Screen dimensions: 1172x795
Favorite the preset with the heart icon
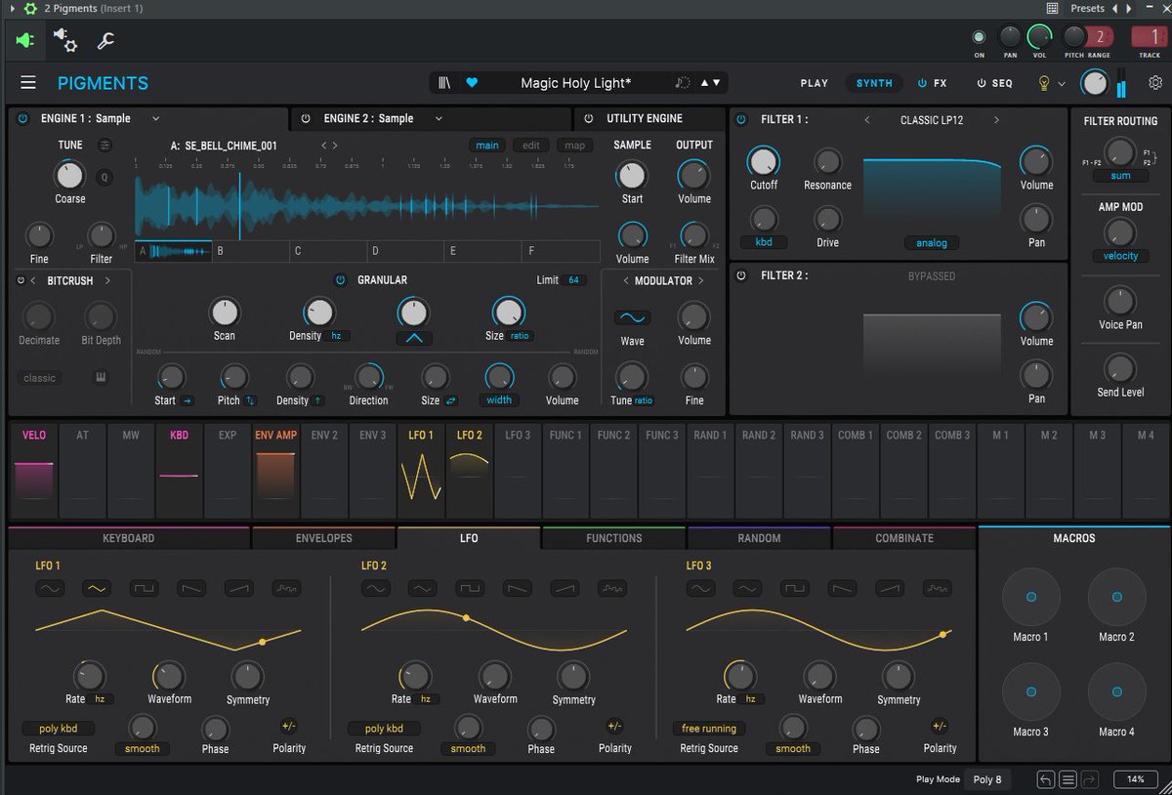tap(472, 83)
